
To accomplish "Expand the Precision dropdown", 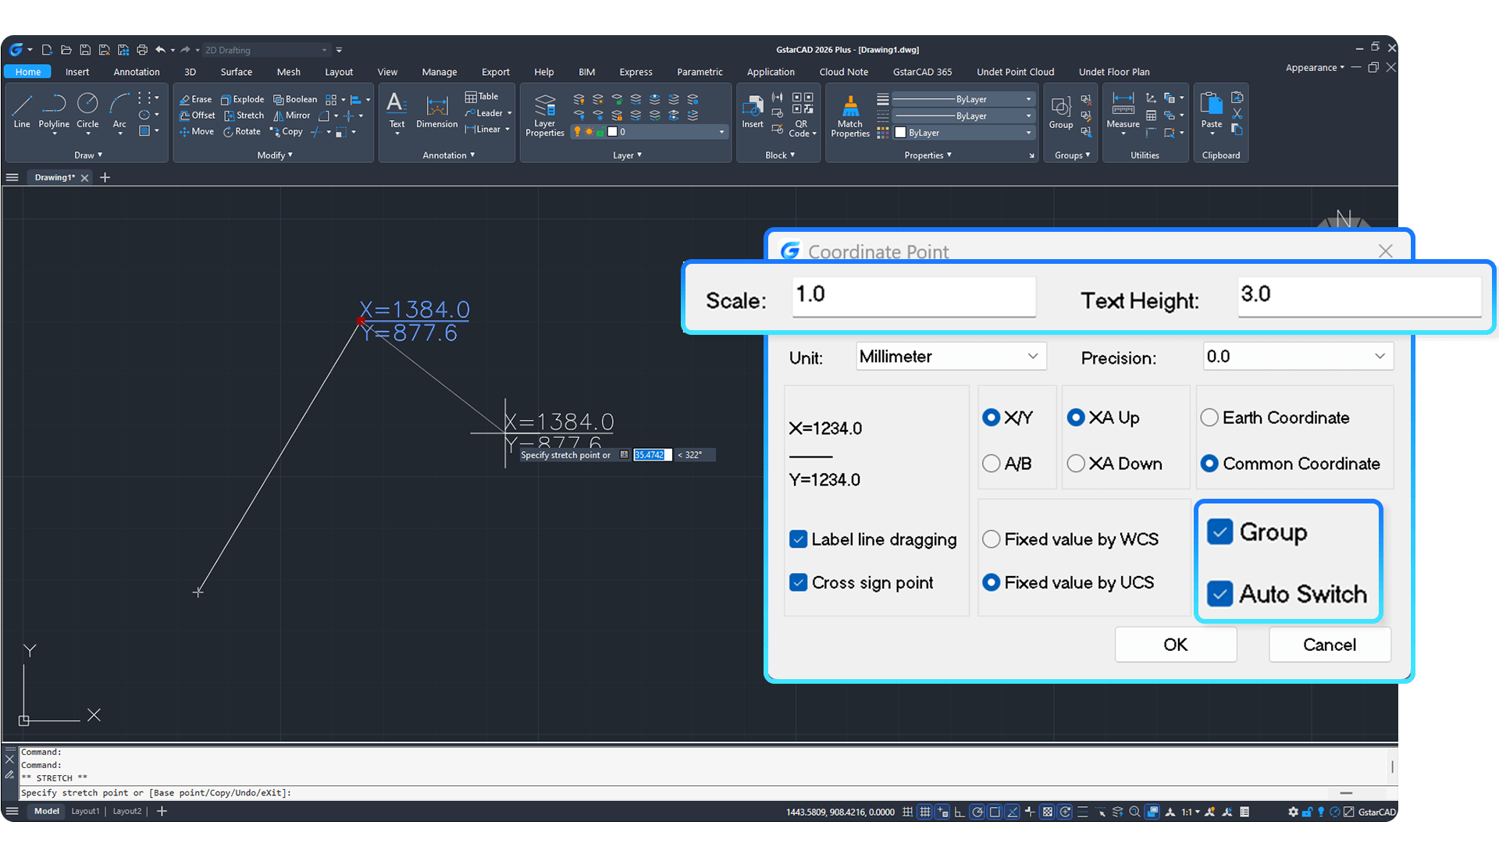I will [1298, 357].
